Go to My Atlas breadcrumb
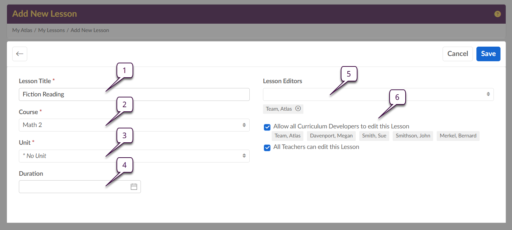The width and height of the screenshot is (512, 230). [22, 30]
